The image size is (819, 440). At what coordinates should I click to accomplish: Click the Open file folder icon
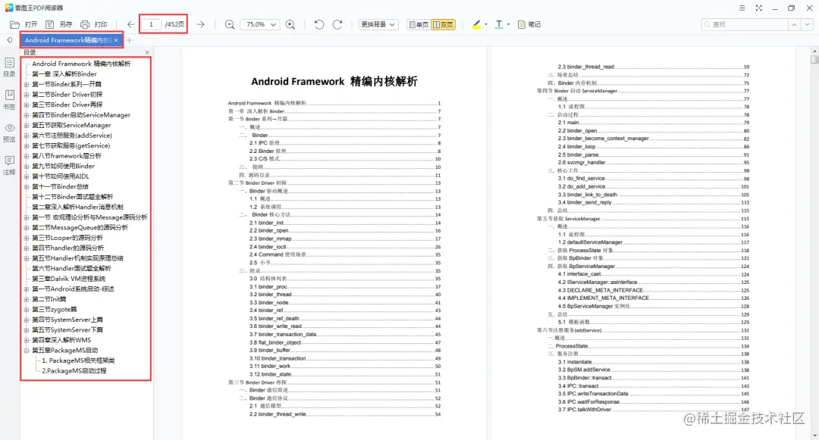(x=14, y=24)
